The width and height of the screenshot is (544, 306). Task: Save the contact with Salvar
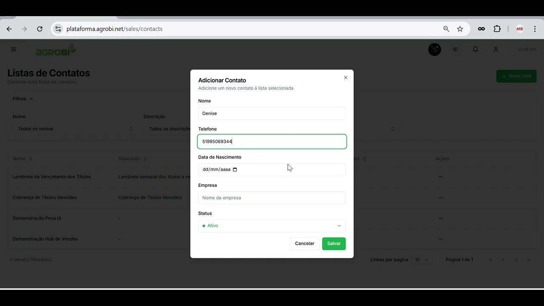[334, 244]
